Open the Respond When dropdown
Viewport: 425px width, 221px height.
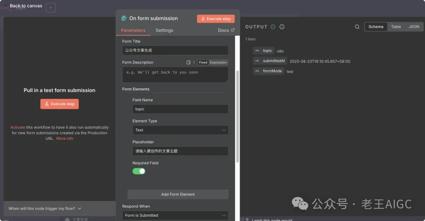click(175, 216)
